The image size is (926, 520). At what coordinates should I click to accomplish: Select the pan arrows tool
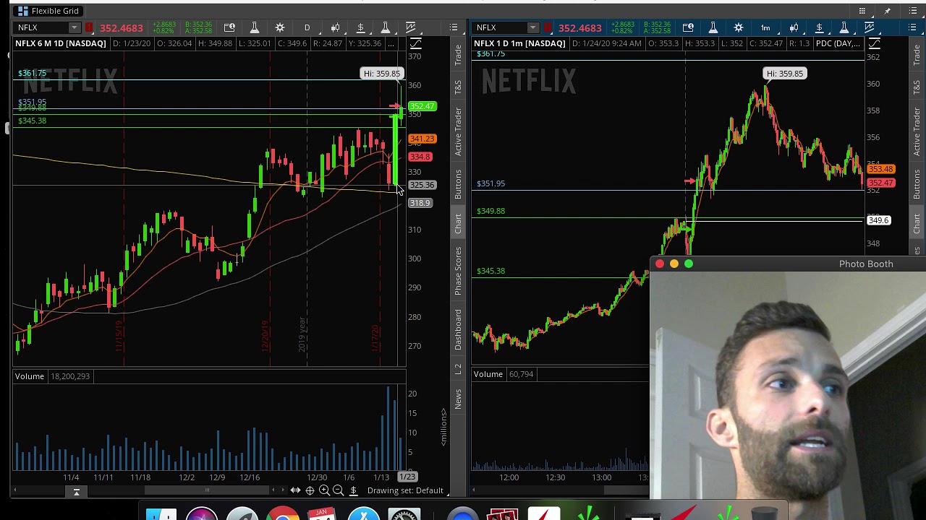pyautogui.click(x=295, y=490)
